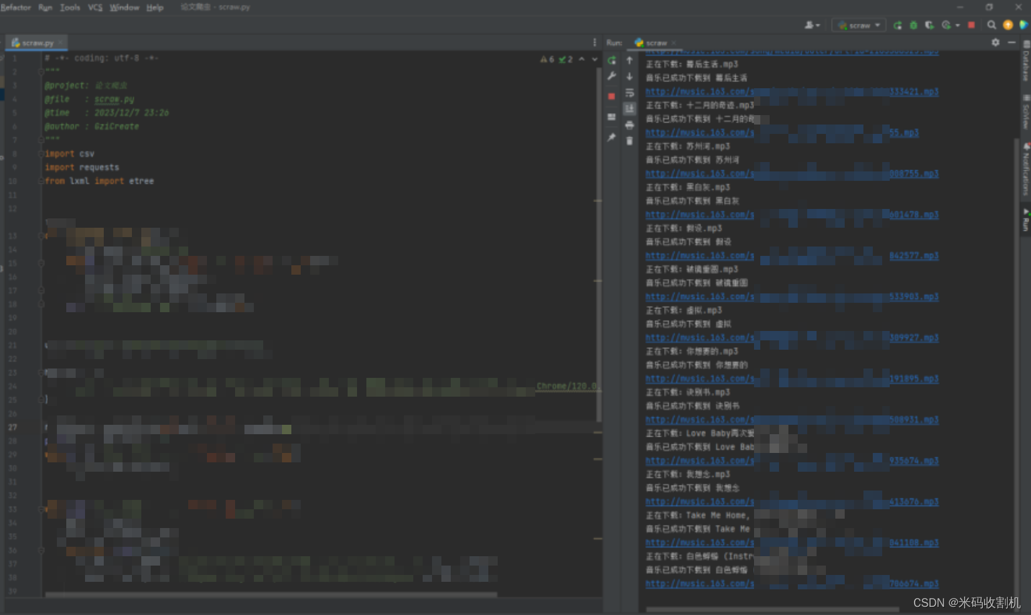Stop scraw using toolbar red square

pos(971,25)
